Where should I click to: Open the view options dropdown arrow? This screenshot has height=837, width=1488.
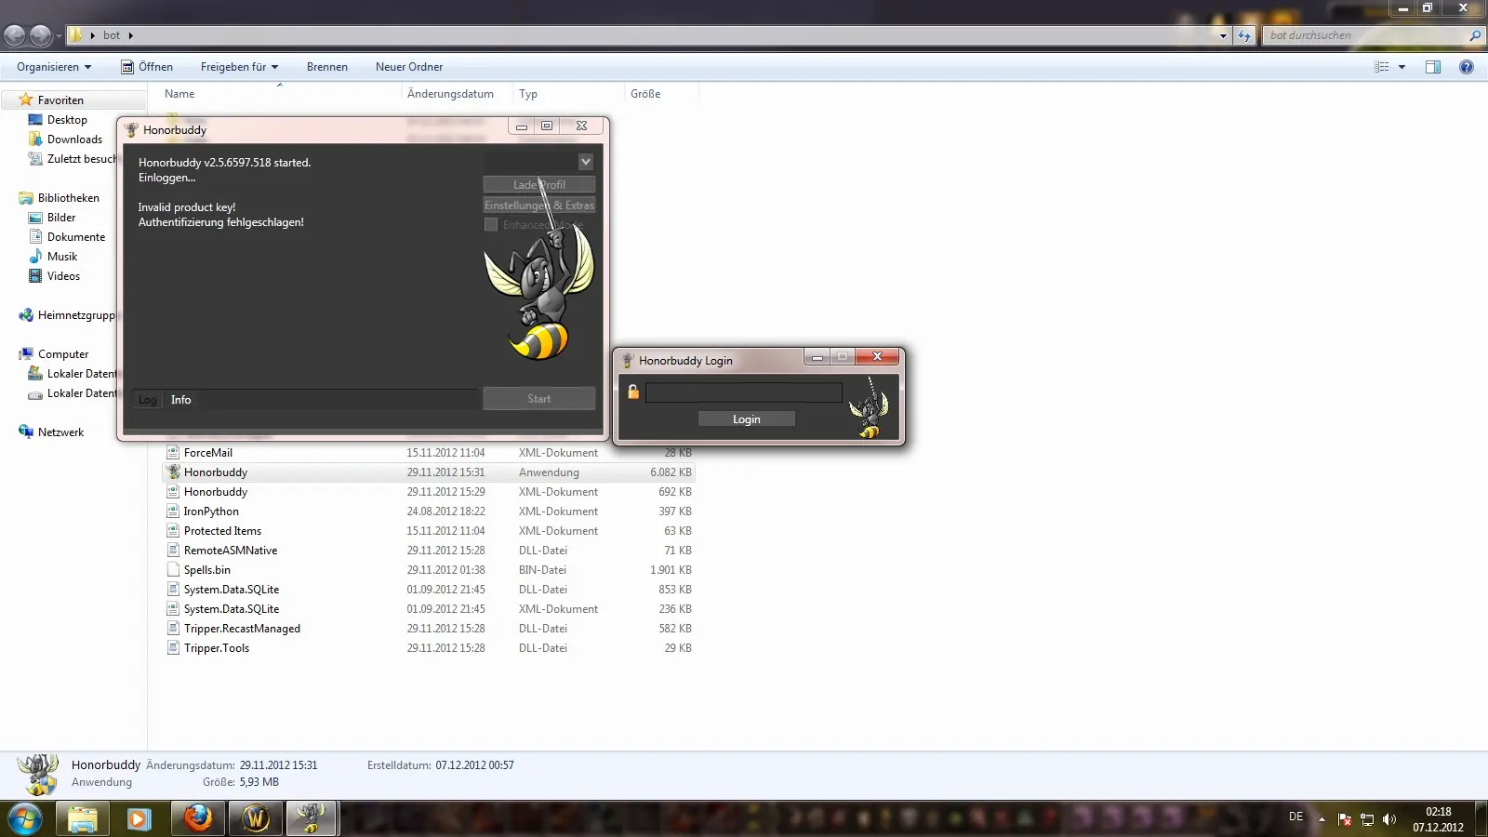tap(1402, 67)
